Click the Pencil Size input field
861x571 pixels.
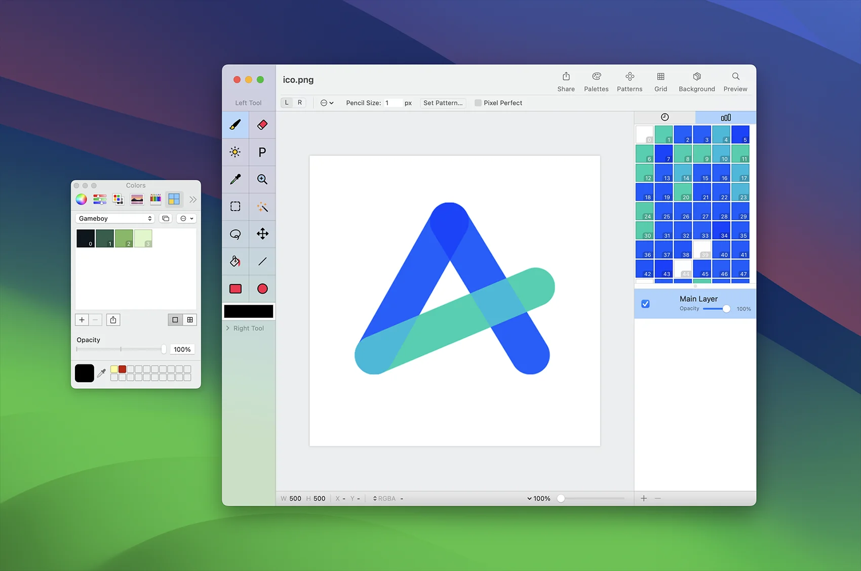tap(393, 103)
